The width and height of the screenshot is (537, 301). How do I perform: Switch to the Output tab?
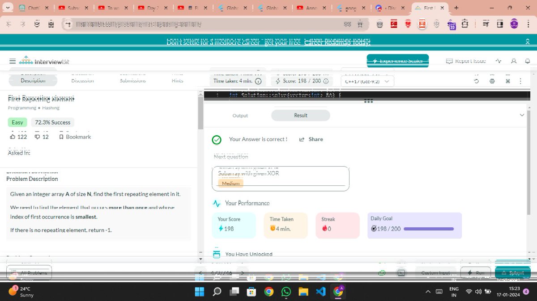[240, 115]
